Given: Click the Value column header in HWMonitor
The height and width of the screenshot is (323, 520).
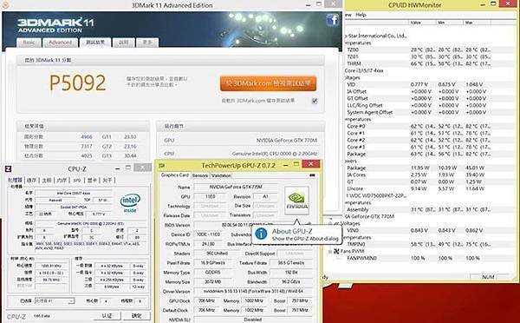Looking at the screenshot, I should pyautogui.click(x=421, y=23).
